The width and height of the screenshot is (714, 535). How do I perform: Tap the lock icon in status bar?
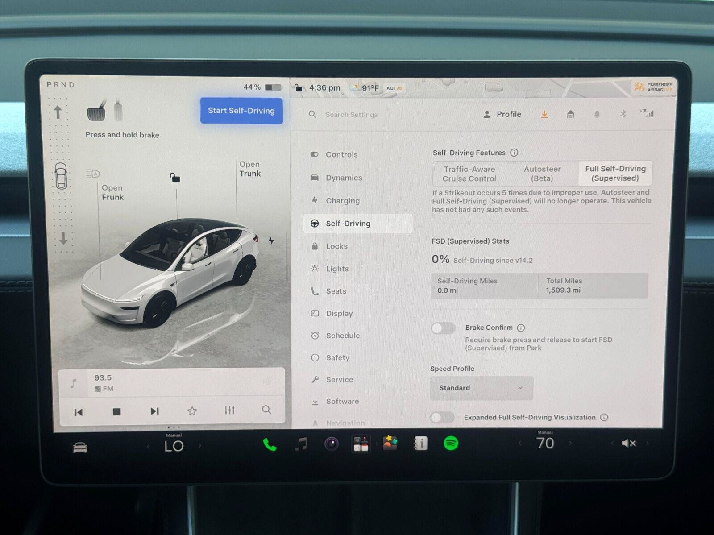point(299,87)
